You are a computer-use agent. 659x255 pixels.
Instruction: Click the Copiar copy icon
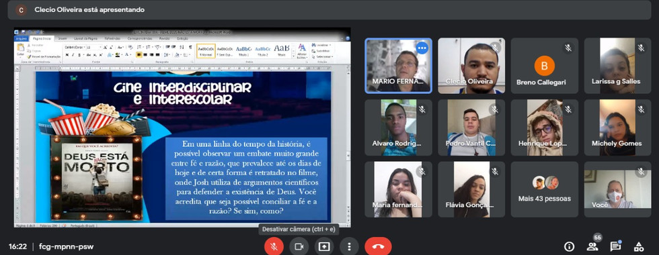[x=28, y=51]
